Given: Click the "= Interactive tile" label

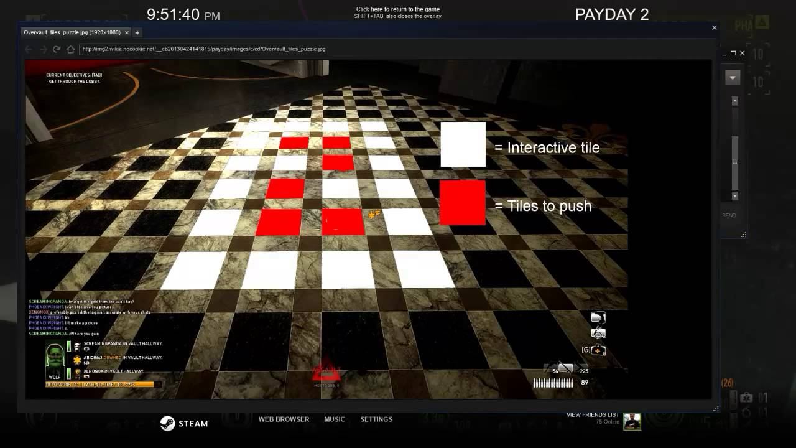Looking at the screenshot, I should coord(547,147).
